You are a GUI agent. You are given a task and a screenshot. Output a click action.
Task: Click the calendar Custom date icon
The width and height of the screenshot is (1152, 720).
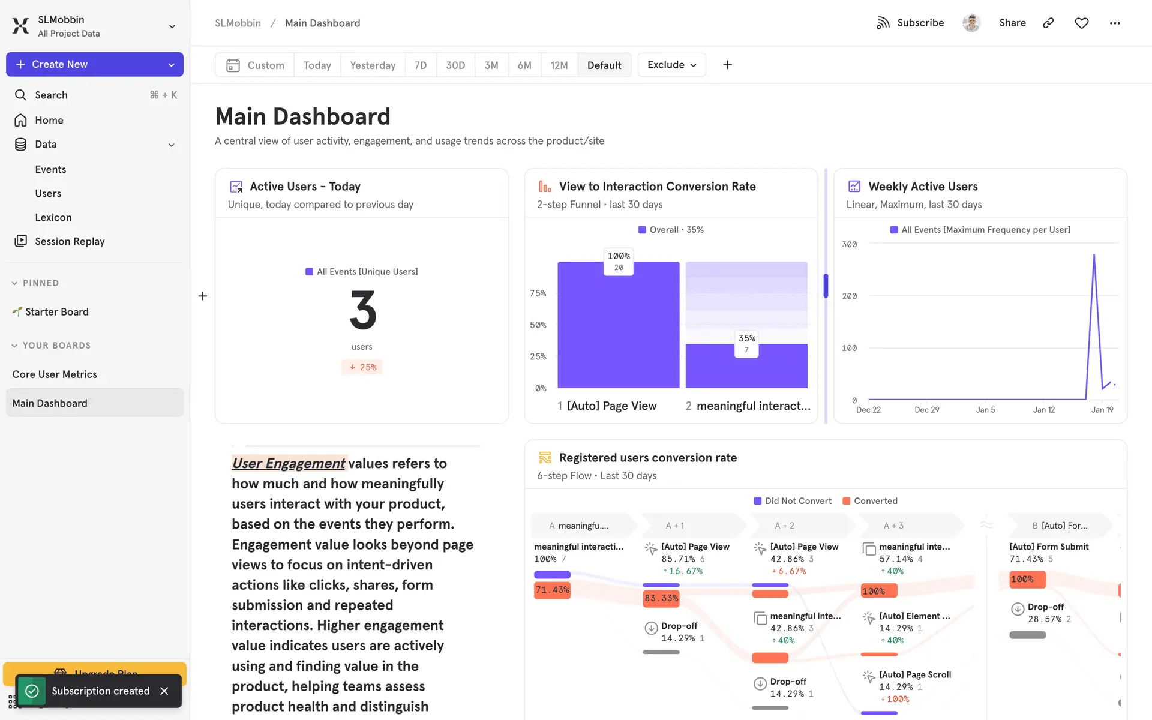233,65
